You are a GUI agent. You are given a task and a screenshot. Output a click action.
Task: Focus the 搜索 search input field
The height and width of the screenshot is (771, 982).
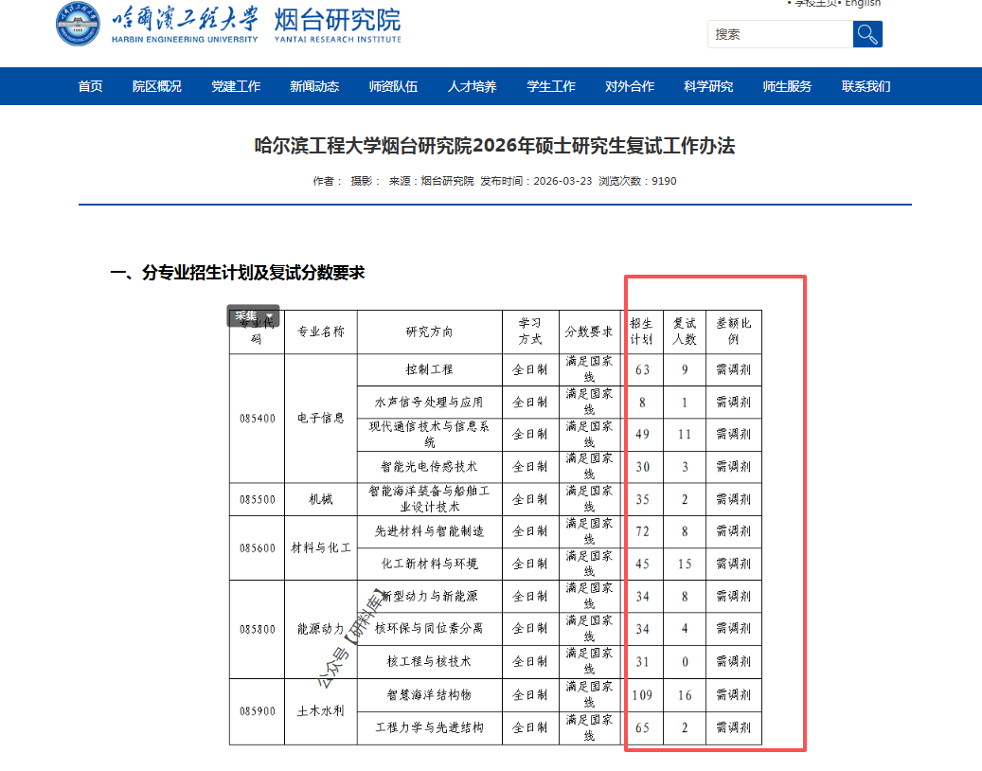pos(779,35)
